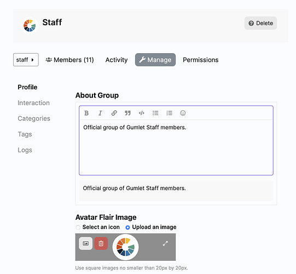This screenshot has height=274, width=296.
Task: Add a blockquote with the quote icon
Action: (x=128, y=113)
